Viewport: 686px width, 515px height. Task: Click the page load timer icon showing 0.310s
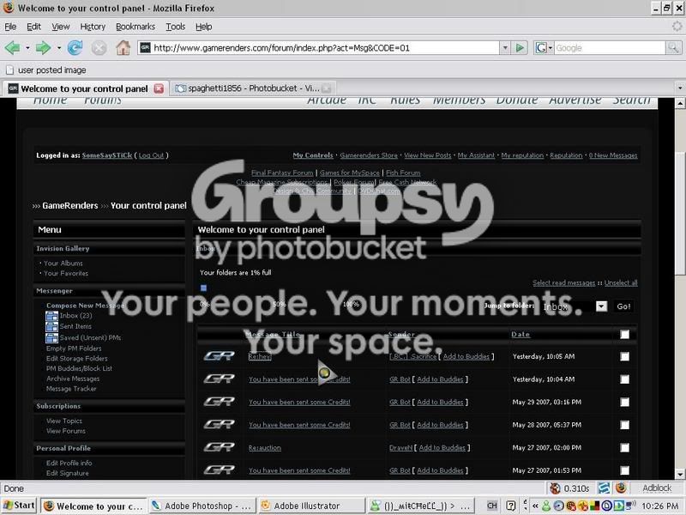click(x=555, y=488)
